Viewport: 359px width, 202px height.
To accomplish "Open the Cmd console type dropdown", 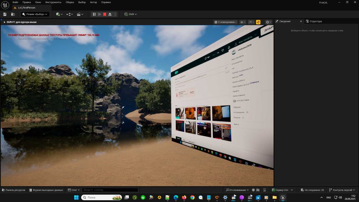I will 74,190.
